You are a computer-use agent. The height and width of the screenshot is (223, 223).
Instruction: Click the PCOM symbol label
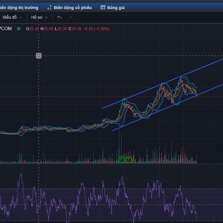[x=6, y=29]
